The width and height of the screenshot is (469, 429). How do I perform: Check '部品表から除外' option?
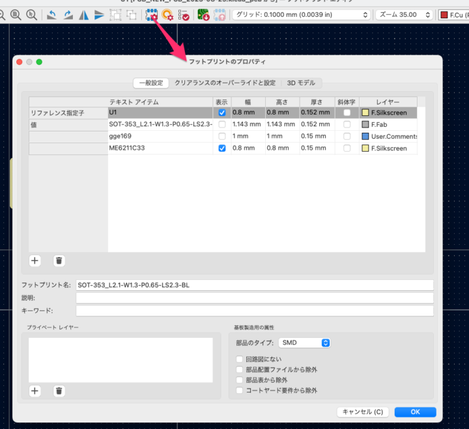pos(240,380)
